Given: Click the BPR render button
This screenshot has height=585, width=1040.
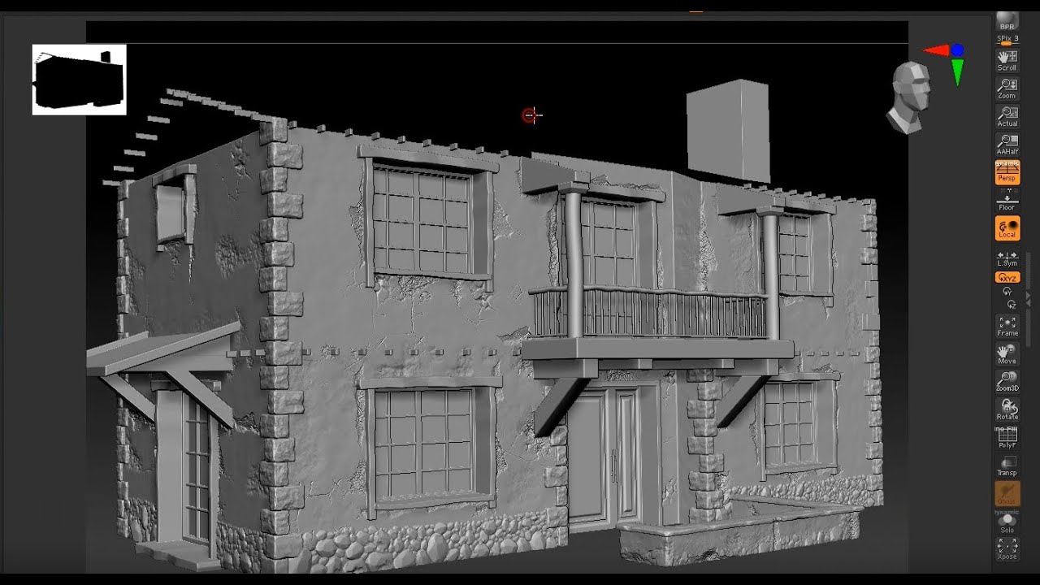Looking at the screenshot, I should point(1007,21).
